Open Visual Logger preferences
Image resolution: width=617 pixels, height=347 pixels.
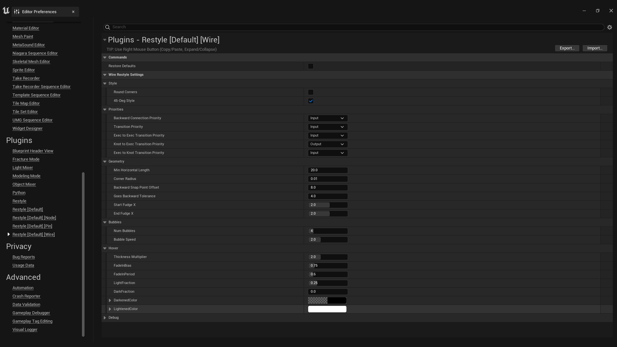tap(25, 329)
